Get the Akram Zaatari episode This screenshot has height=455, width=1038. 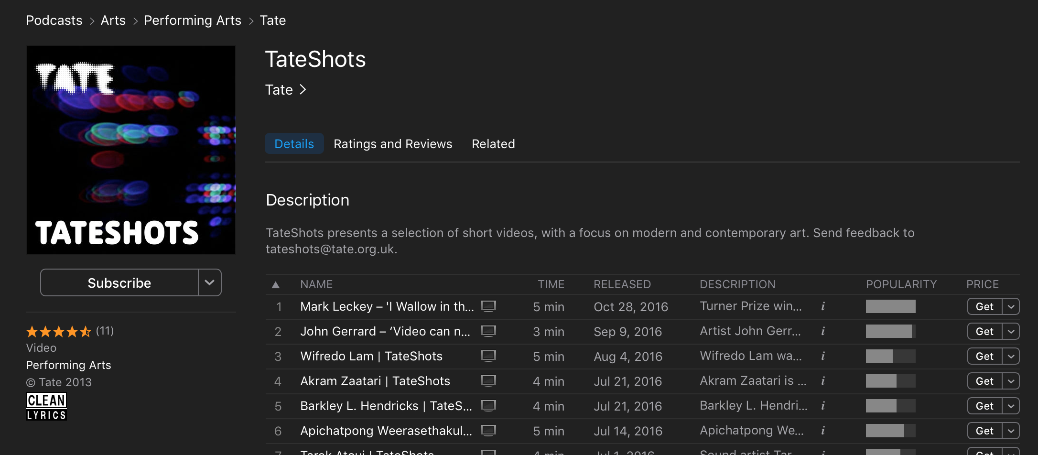pyautogui.click(x=984, y=381)
